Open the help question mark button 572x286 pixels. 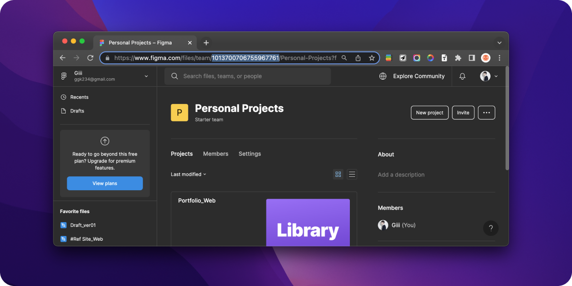[x=491, y=228]
